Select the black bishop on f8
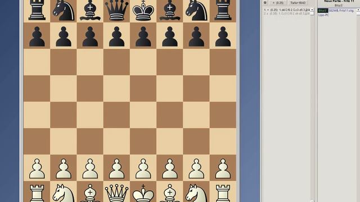This screenshot has width=360, height=202. (x=170, y=10)
